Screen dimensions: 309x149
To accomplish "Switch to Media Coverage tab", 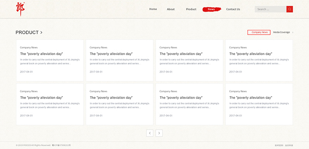I will 282,32.
